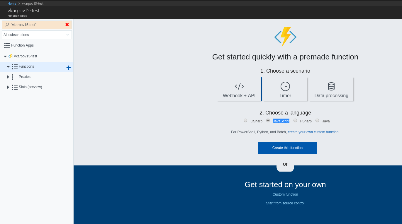The width and height of the screenshot is (402, 224).
Task: Go to Home in the breadcrumb
Action: tap(12, 4)
